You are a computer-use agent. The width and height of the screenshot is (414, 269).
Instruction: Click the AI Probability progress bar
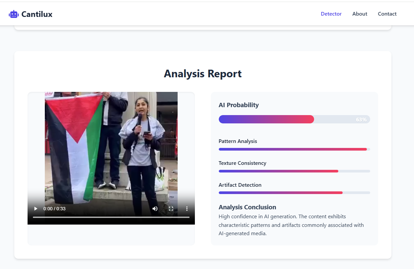pyautogui.click(x=294, y=119)
